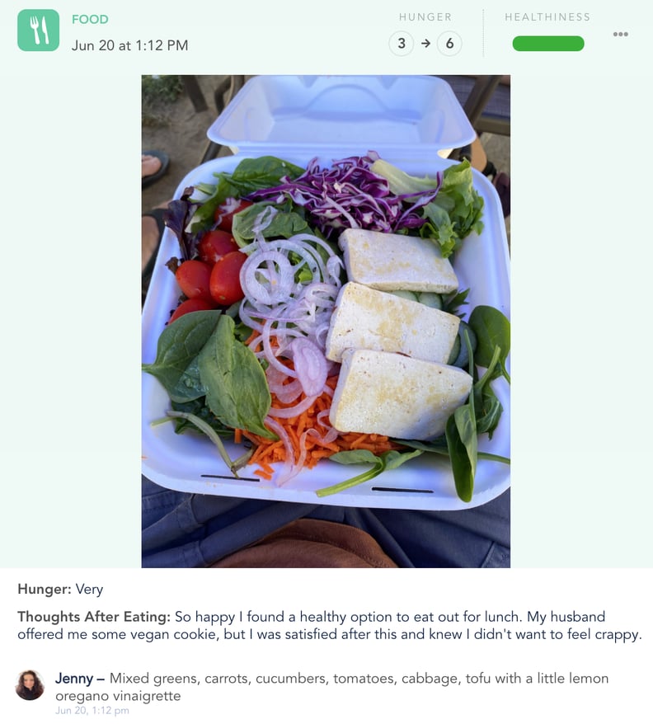Viewport: 653px width, 724px height.
Task: Open the salad photo thumbnail
Action: (326, 322)
